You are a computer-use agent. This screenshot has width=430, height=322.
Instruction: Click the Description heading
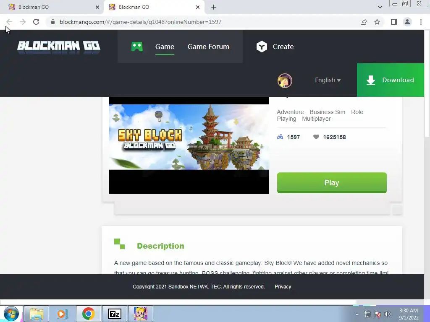click(160, 246)
